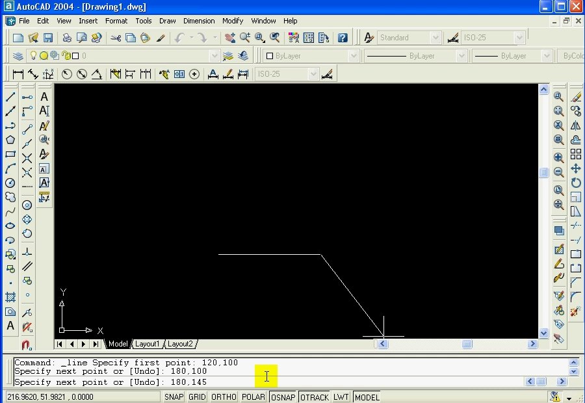
Task: Open the ByLayer lineweight dropdown
Action: click(547, 56)
